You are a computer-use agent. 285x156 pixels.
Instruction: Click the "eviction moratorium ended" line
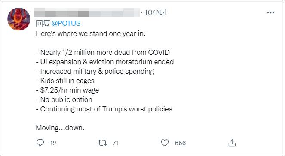(x=105, y=62)
